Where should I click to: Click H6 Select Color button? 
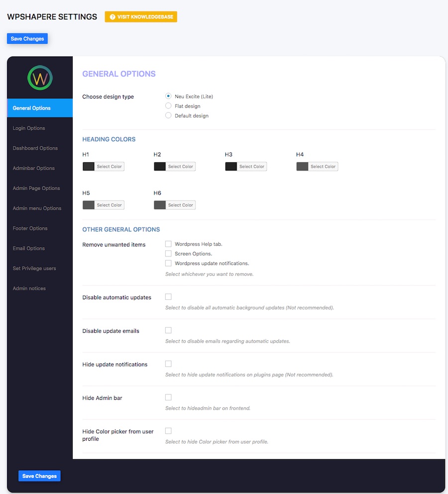180,205
